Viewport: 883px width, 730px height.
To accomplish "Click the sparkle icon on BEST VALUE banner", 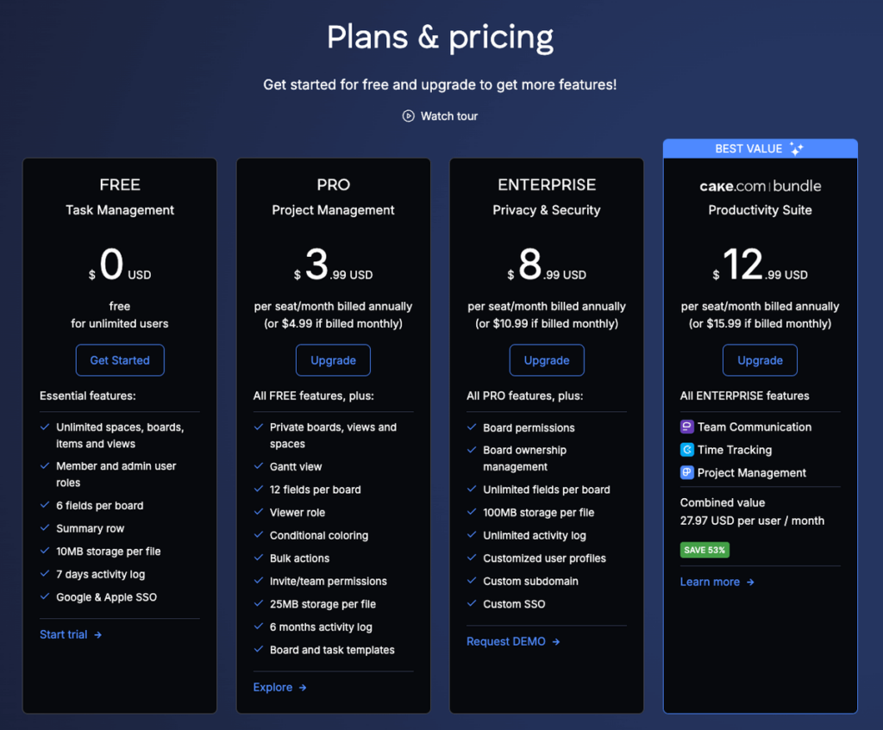I will 796,148.
